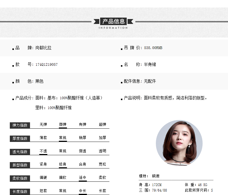The height and width of the screenshot is (195, 228).
Task: Click the 长度指数 label tag
Action: (20, 192)
